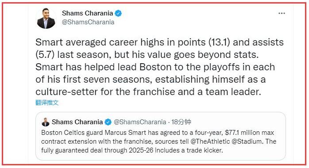Open the @TheAthletic mention in quoted tweet
This screenshot has height=168, width=309.
[x=210, y=141]
